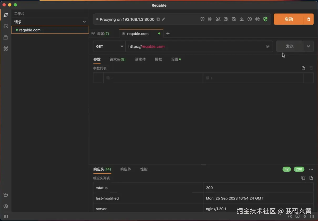Click orange 启动 start button

pyautogui.click(x=289, y=19)
